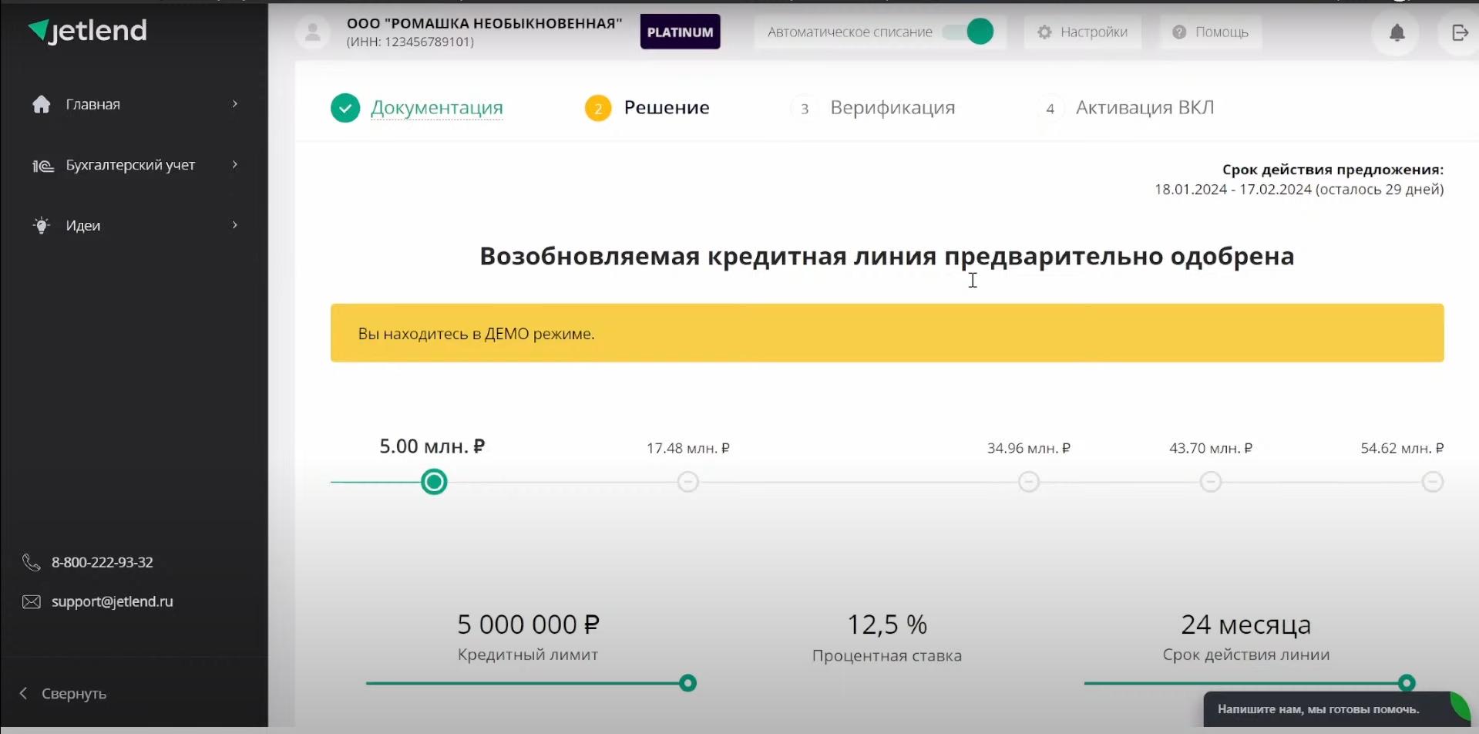The width and height of the screenshot is (1479, 734).
Task: Open notifications via the bell icon
Action: coord(1397,32)
